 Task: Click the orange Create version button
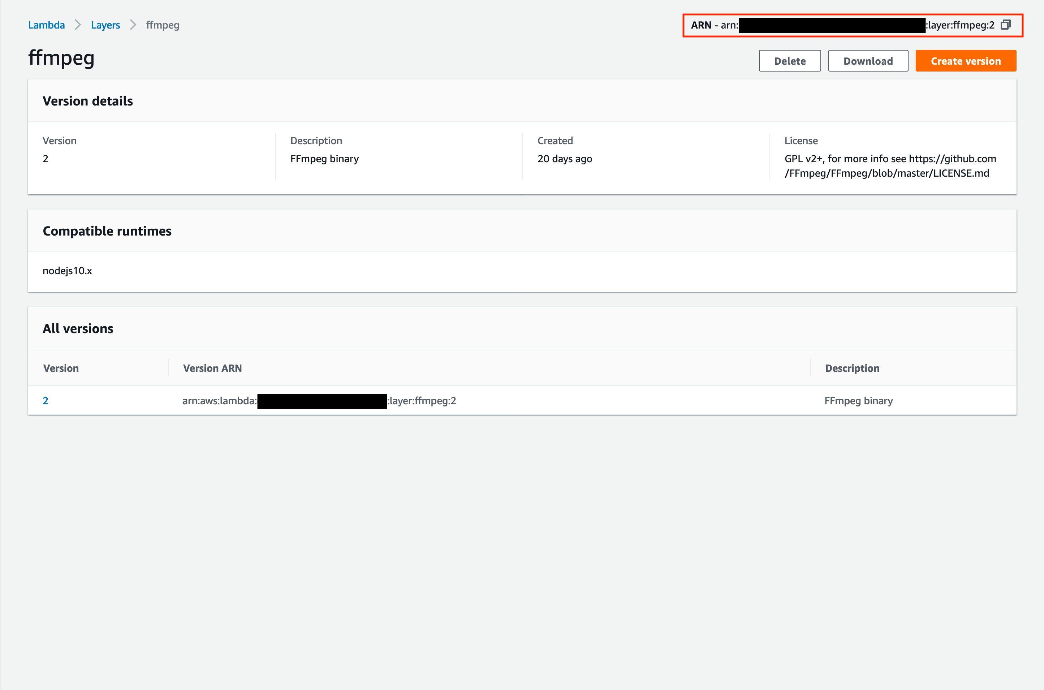[965, 61]
